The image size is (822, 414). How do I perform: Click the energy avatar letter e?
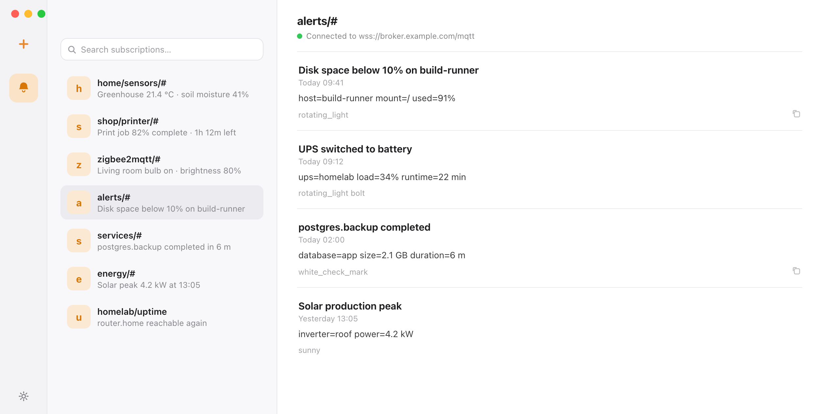(x=79, y=279)
